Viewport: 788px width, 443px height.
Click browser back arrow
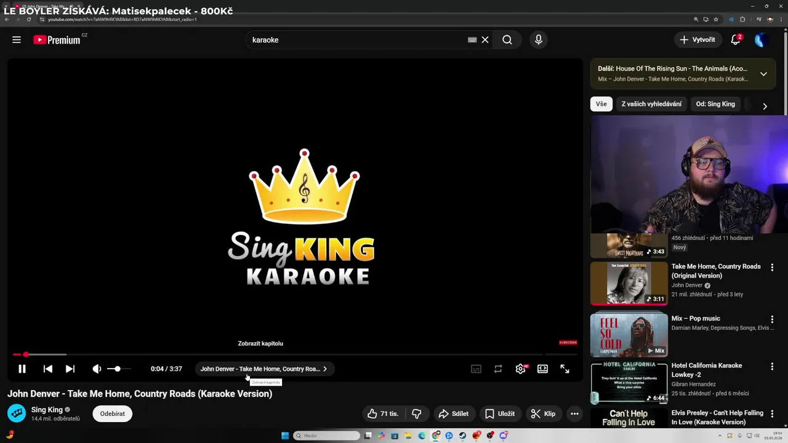pos(7,20)
